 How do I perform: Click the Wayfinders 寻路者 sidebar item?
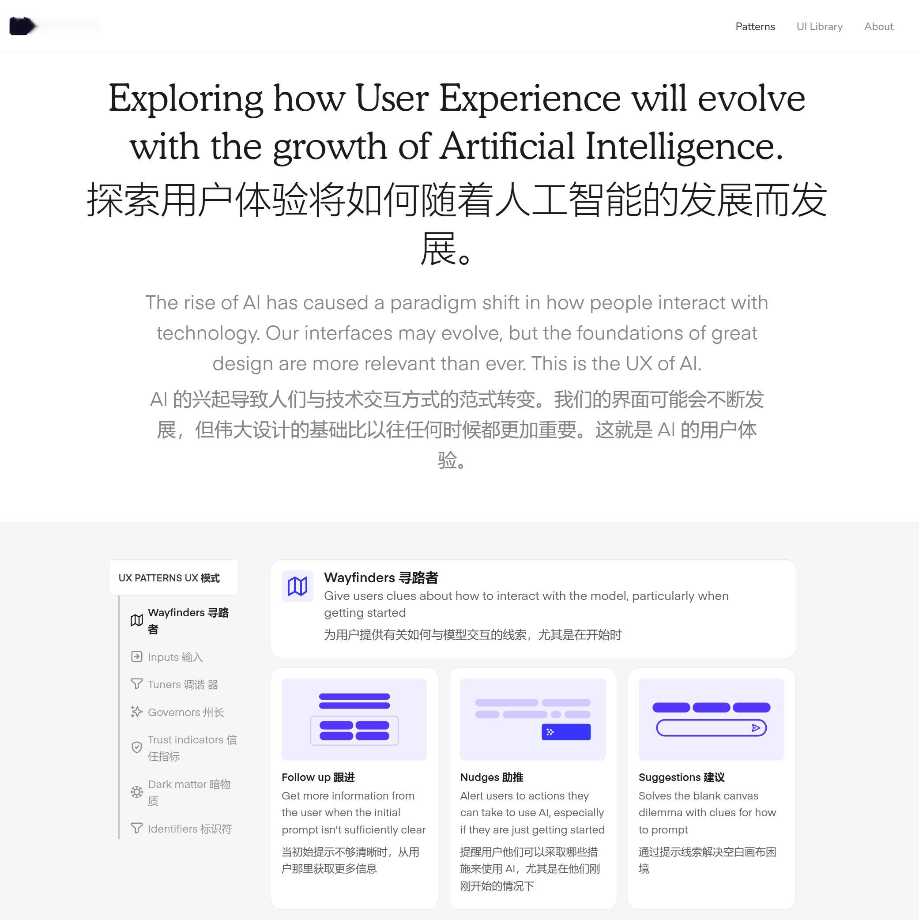[181, 619]
